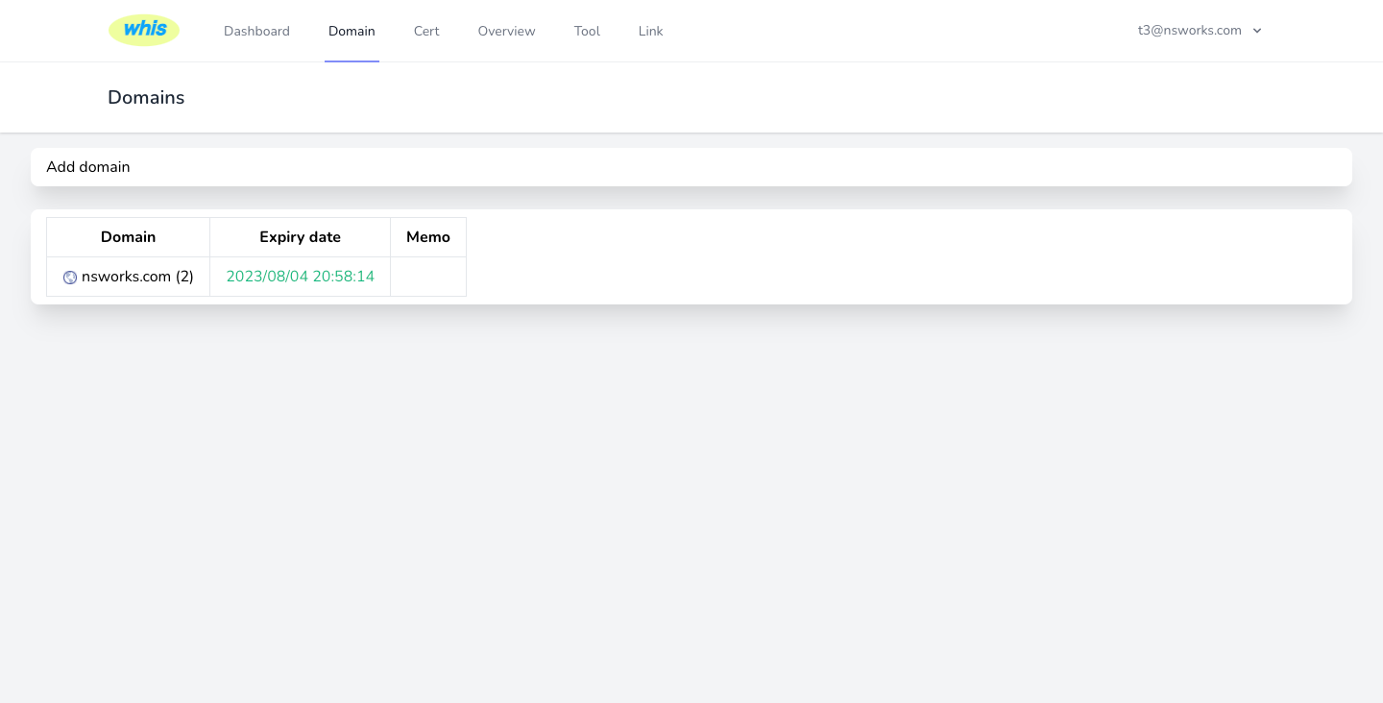
Task: Click the nsworks.com domain name
Action: click(x=126, y=277)
